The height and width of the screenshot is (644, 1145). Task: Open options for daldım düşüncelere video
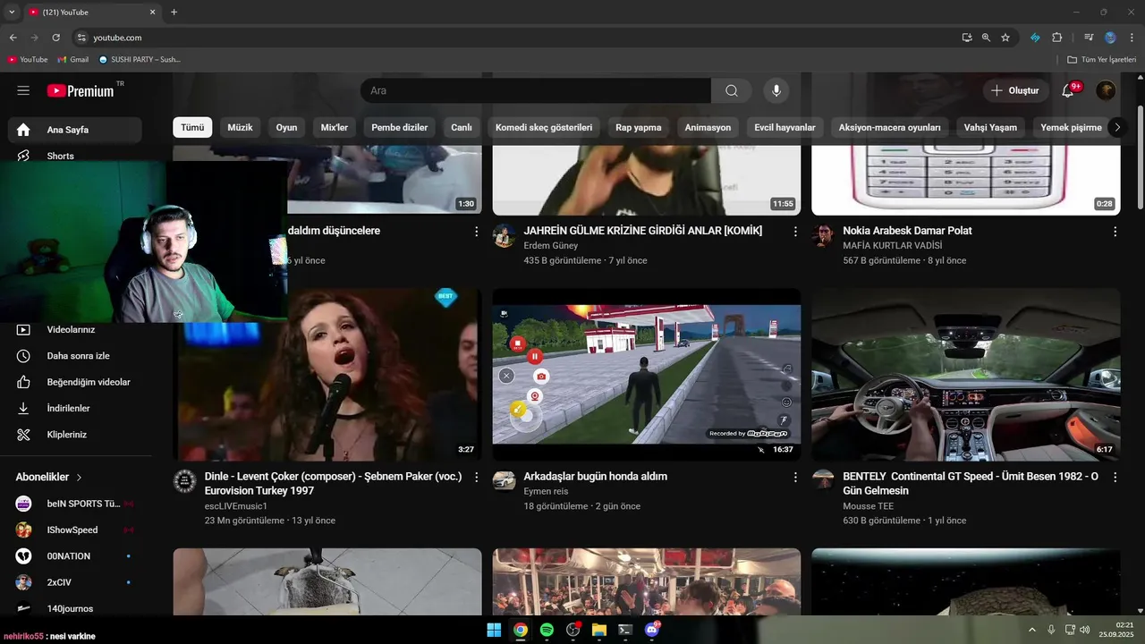point(476,232)
